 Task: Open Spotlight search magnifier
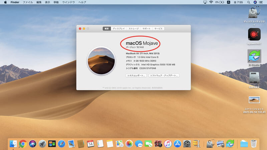click(x=249, y=2)
